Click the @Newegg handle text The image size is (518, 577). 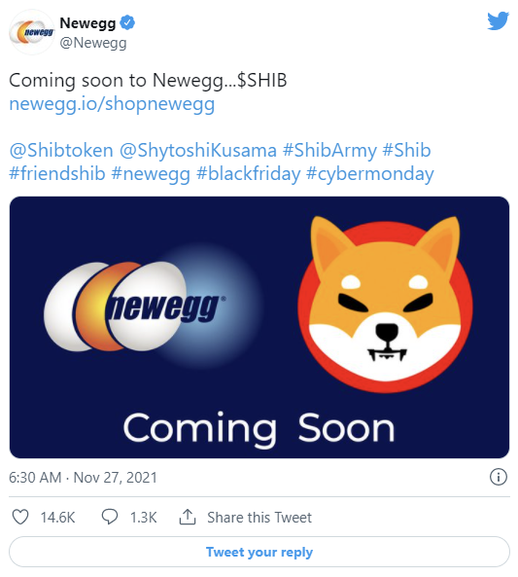[93, 43]
